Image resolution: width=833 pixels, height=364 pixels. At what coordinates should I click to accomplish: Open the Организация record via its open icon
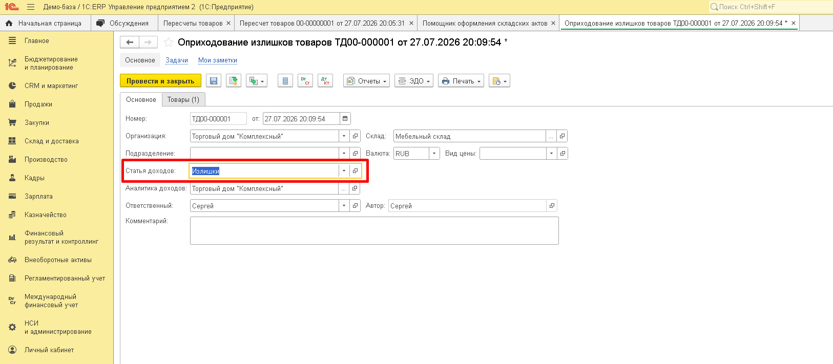point(355,136)
